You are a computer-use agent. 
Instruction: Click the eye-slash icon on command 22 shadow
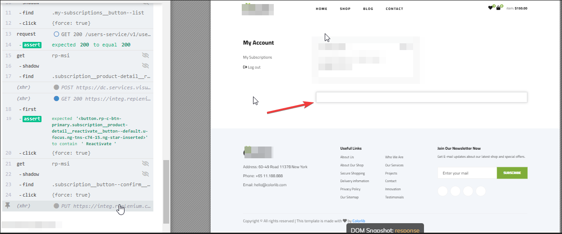pyautogui.click(x=145, y=174)
